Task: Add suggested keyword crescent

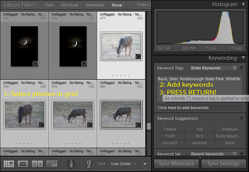Action: pos(170,143)
